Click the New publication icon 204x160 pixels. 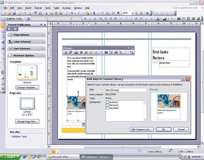pyautogui.click(x=4, y=13)
